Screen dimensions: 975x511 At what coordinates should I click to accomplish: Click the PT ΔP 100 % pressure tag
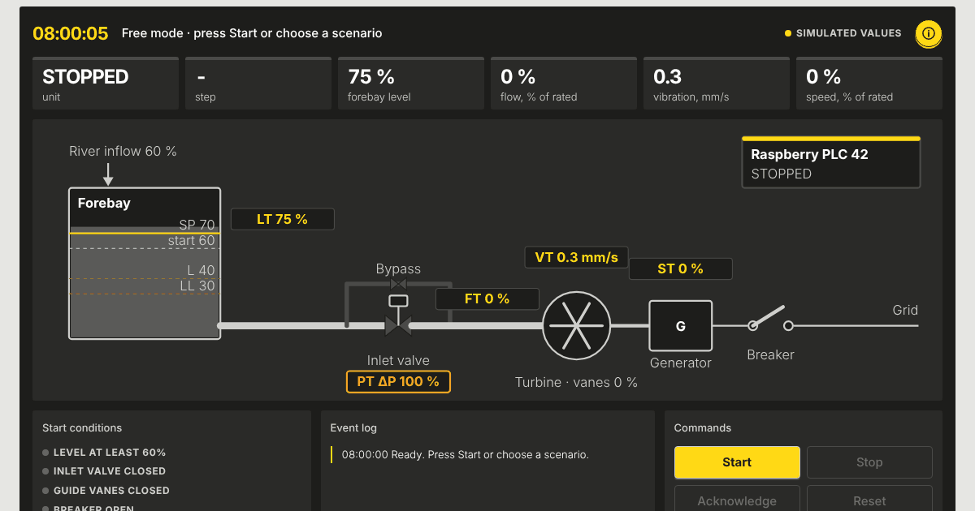[x=398, y=381]
